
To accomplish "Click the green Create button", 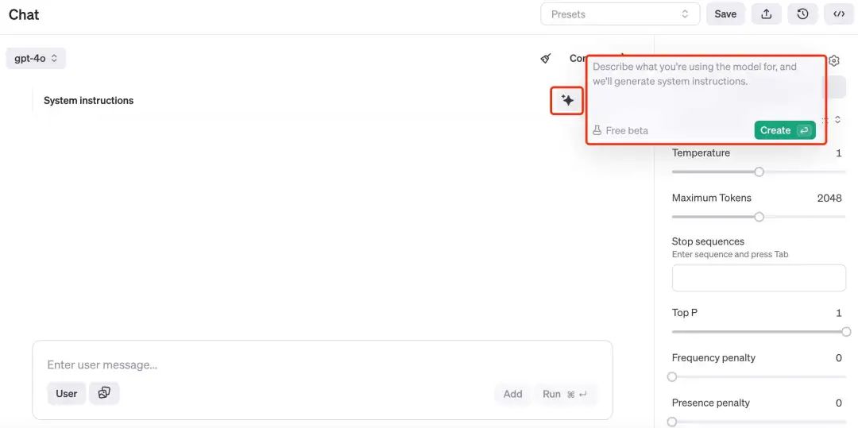I will [784, 130].
